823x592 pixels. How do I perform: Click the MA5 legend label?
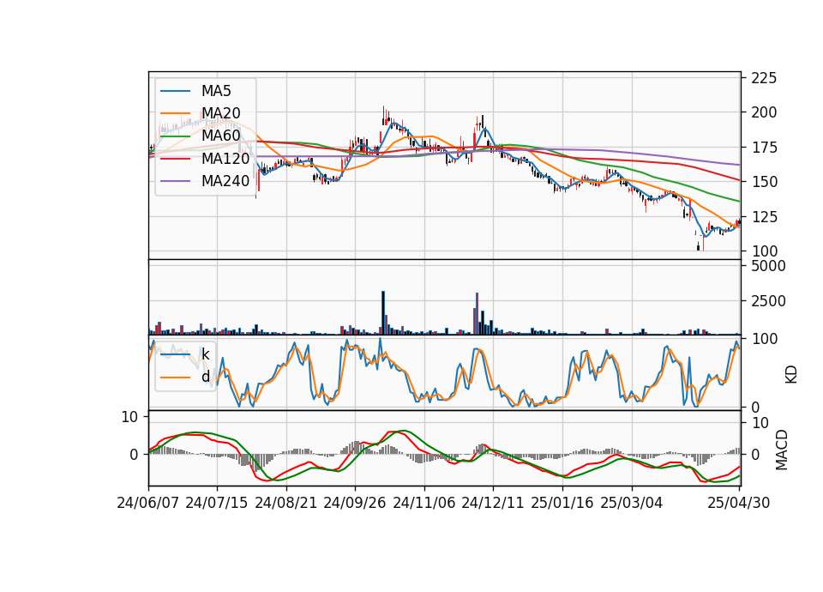point(216,91)
